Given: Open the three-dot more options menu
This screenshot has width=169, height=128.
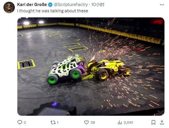Looking at the screenshot, I should tap(162, 5).
